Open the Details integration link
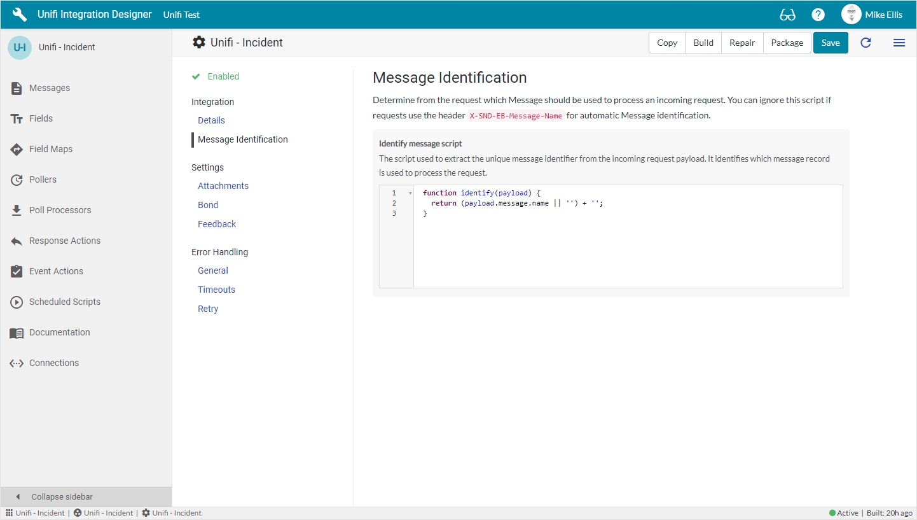Screen dimensions: 917x520 pyautogui.click(x=211, y=120)
